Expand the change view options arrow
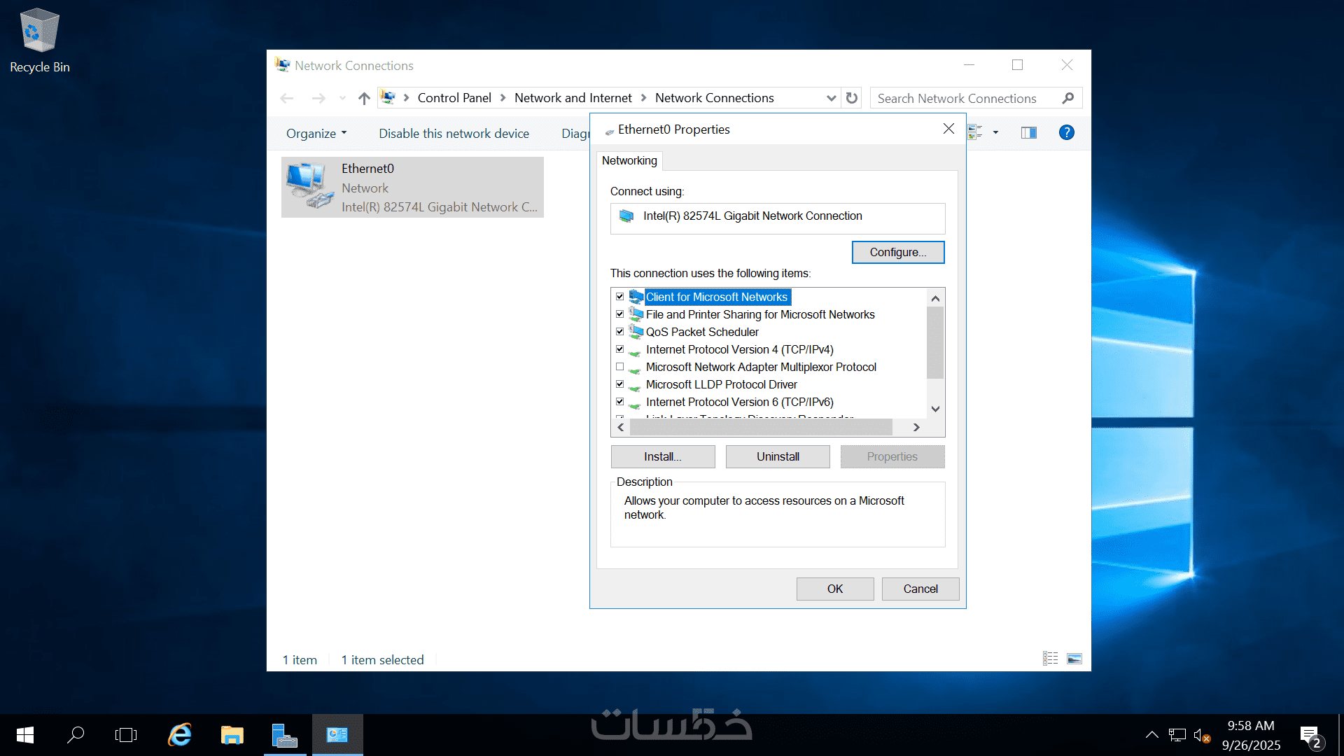This screenshot has height=756, width=1344. tap(995, 132)
